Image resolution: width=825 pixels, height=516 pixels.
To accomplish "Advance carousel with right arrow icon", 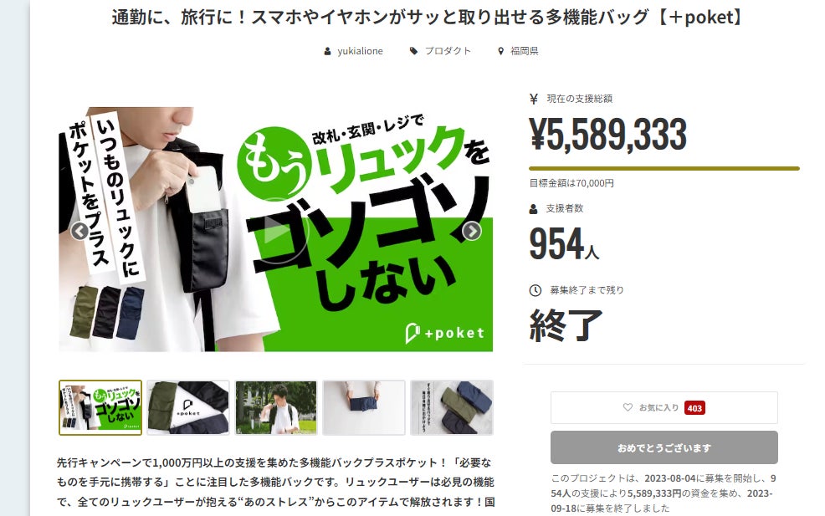I will tap(471, 231).
